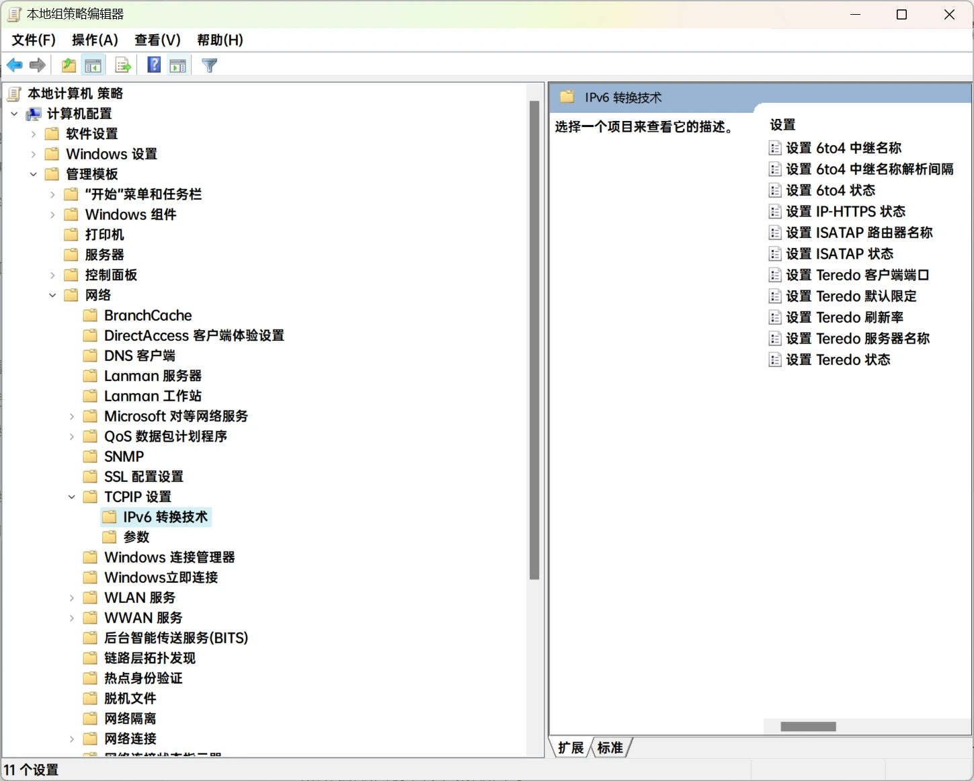Open Help via the blue question-mark icon
This screenshot has width=974, height=781.
pos(154,65)
